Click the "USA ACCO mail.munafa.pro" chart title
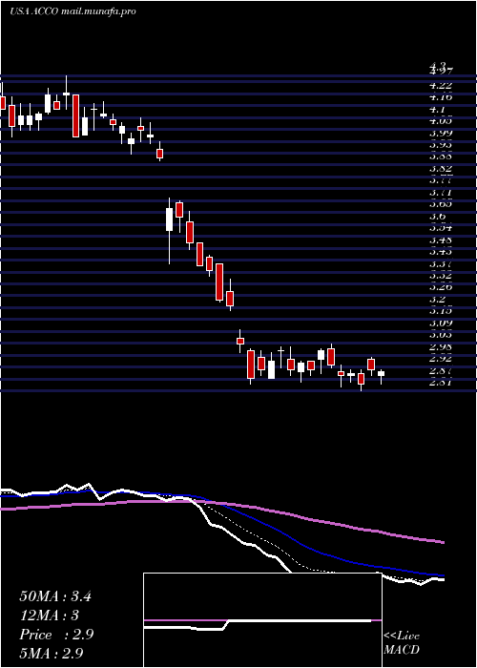 point(73,11)
